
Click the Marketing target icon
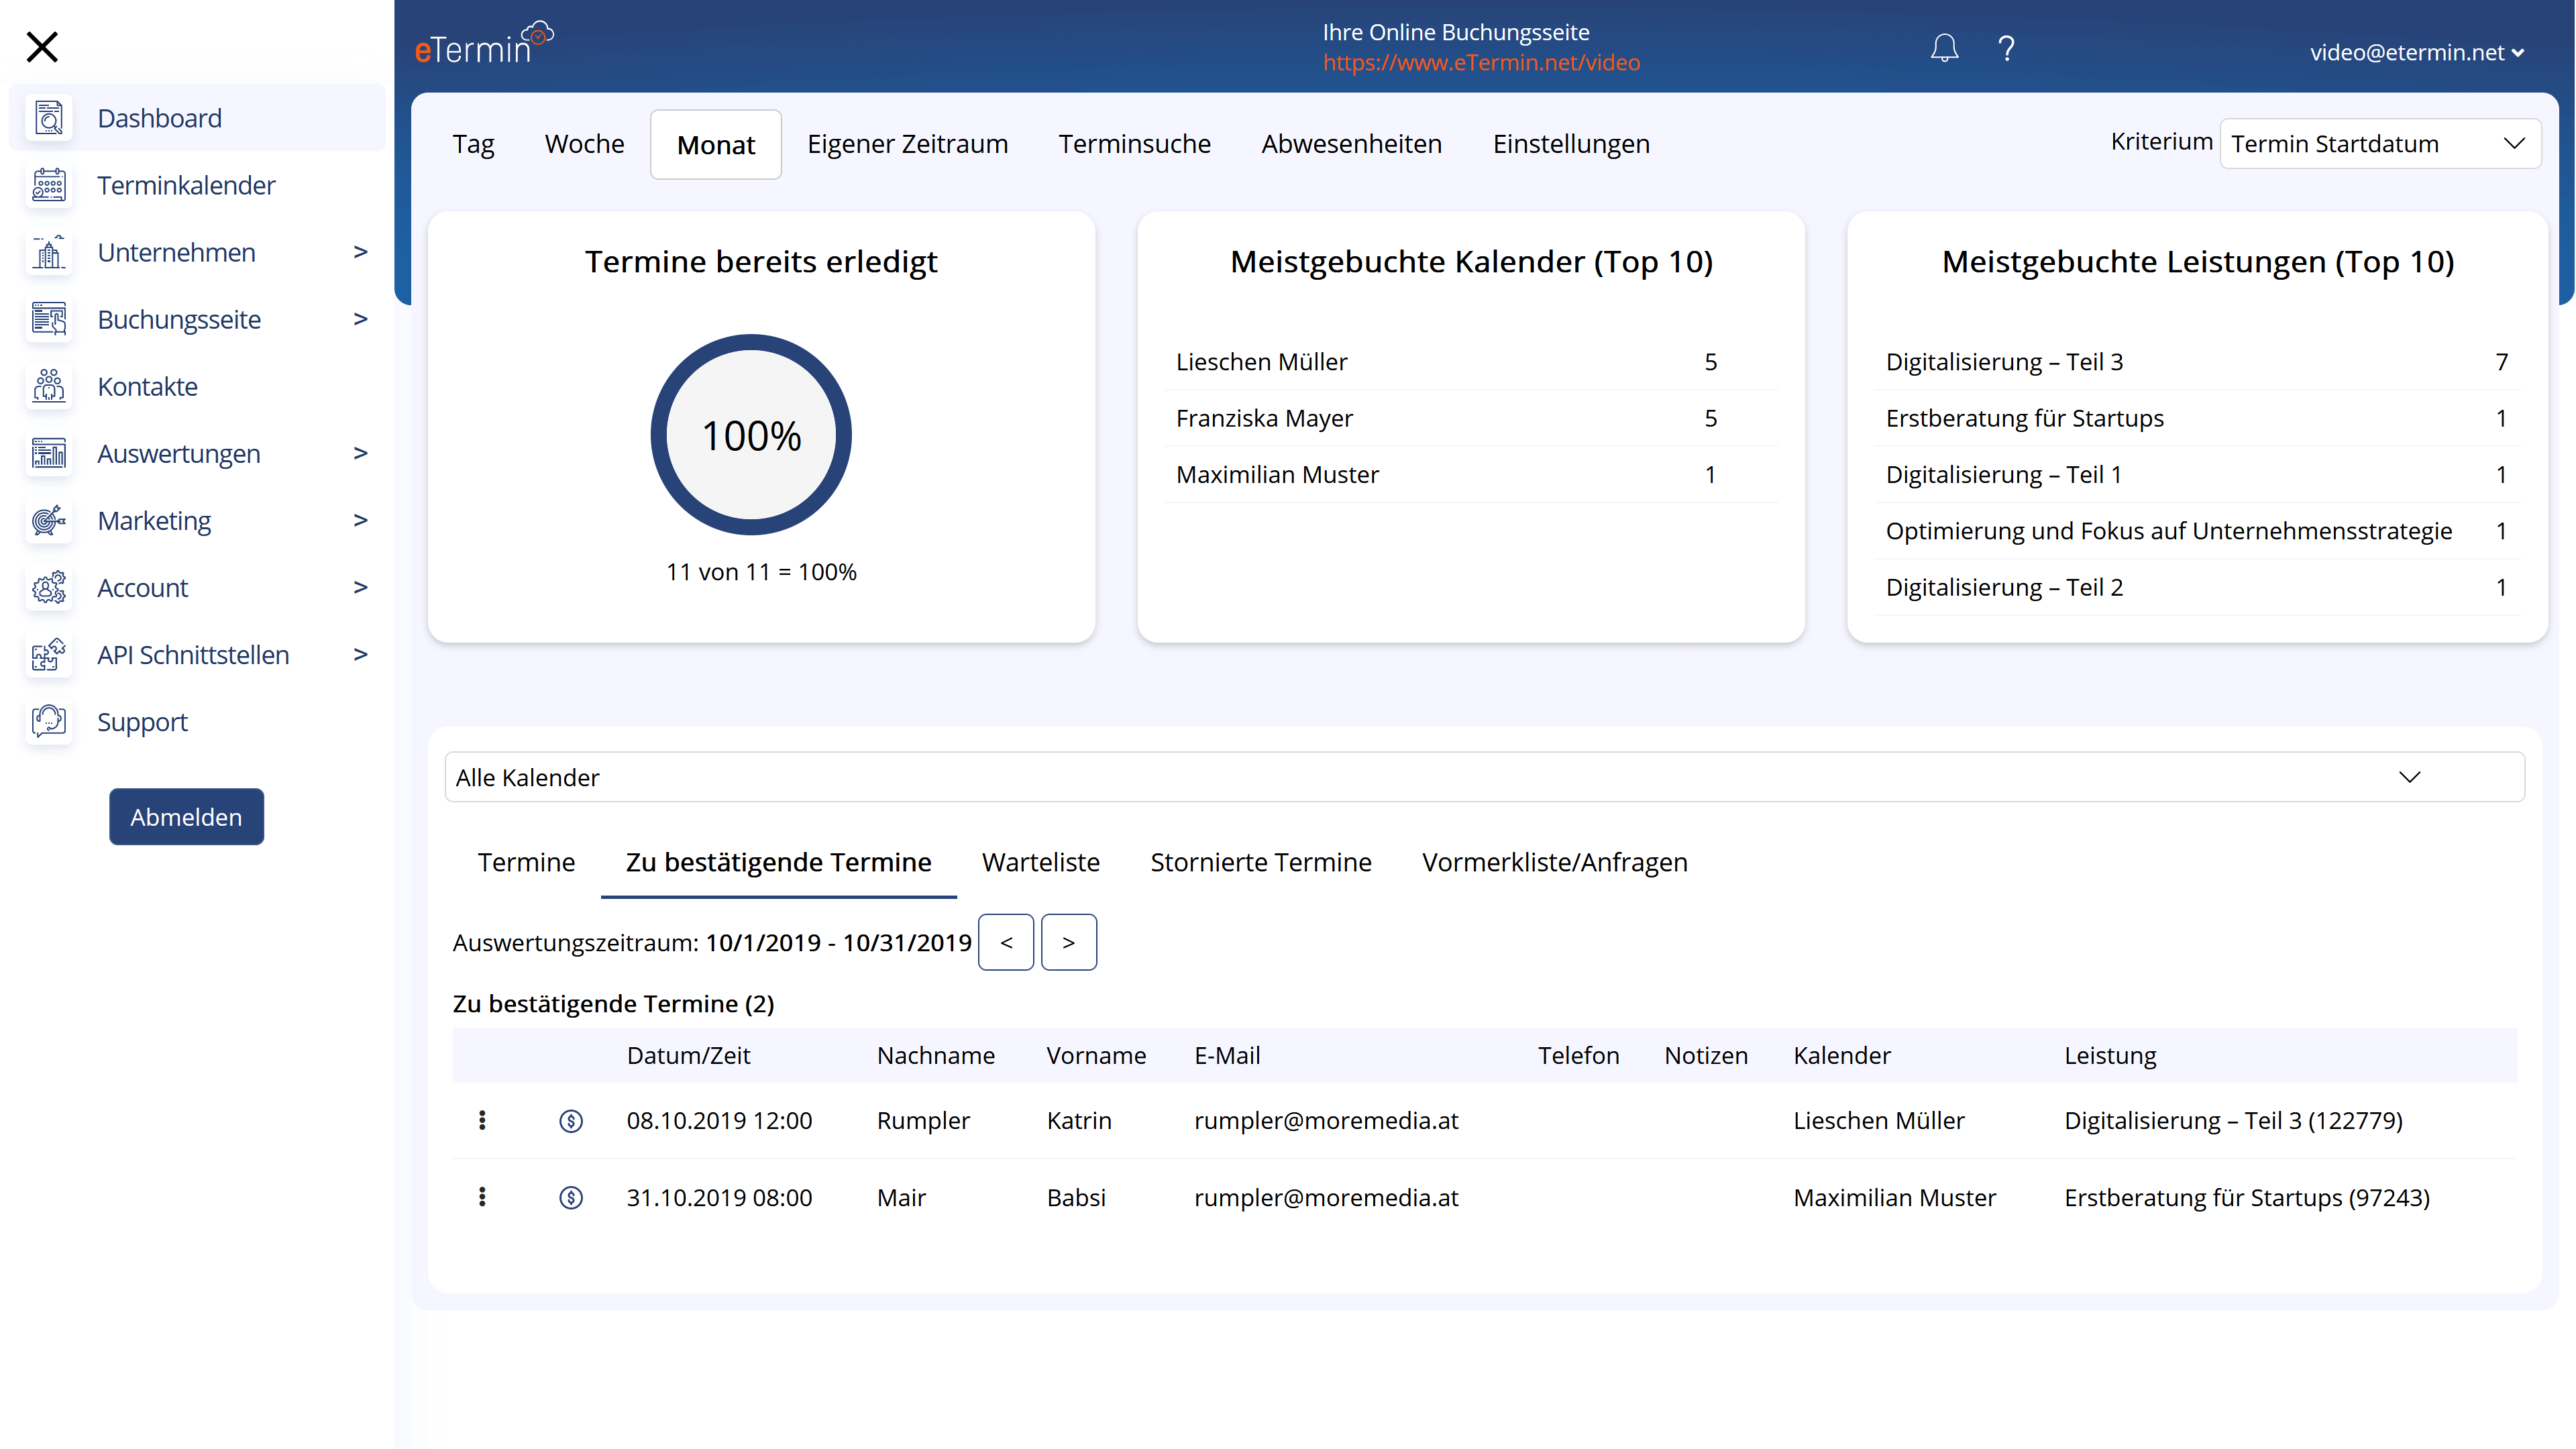tap(49, 520)
